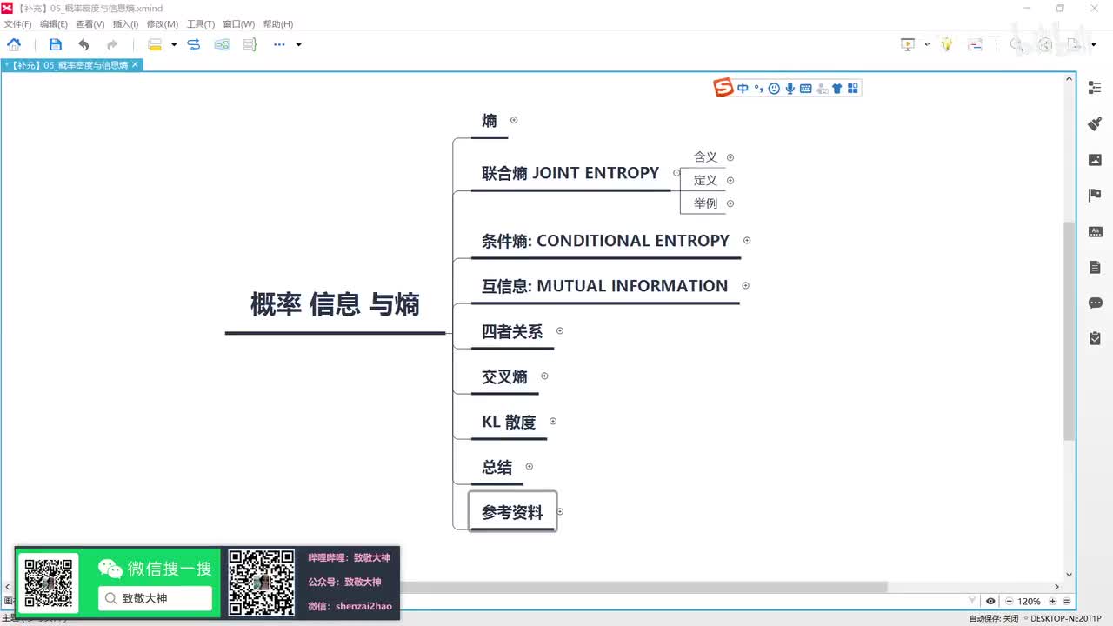The width and height of the screenshot is (1113, 626).
Task: Open the Styles panel in the sidebar
Action: click(x=1095, y=232)
